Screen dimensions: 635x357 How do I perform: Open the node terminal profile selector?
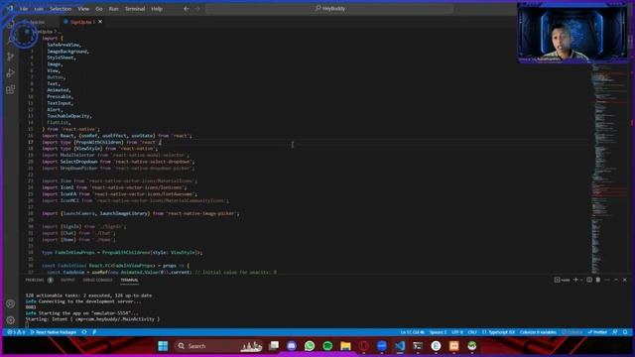(x=563, y=280)
